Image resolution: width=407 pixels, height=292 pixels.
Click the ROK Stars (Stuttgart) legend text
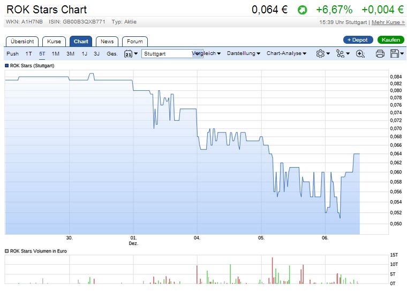click(32, 66)
